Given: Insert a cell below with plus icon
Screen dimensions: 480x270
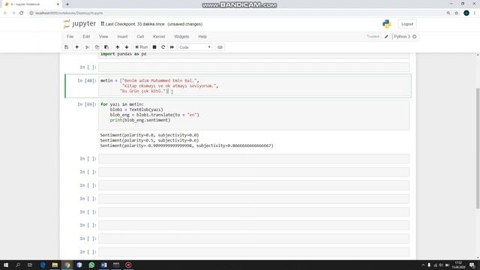Looking at the screenshot, I should tap(76, 47).
